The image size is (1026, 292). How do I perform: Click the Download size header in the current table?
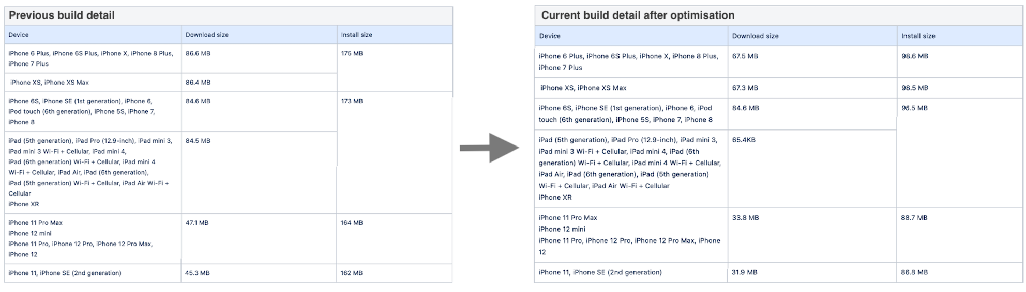[x=755, y=36]
